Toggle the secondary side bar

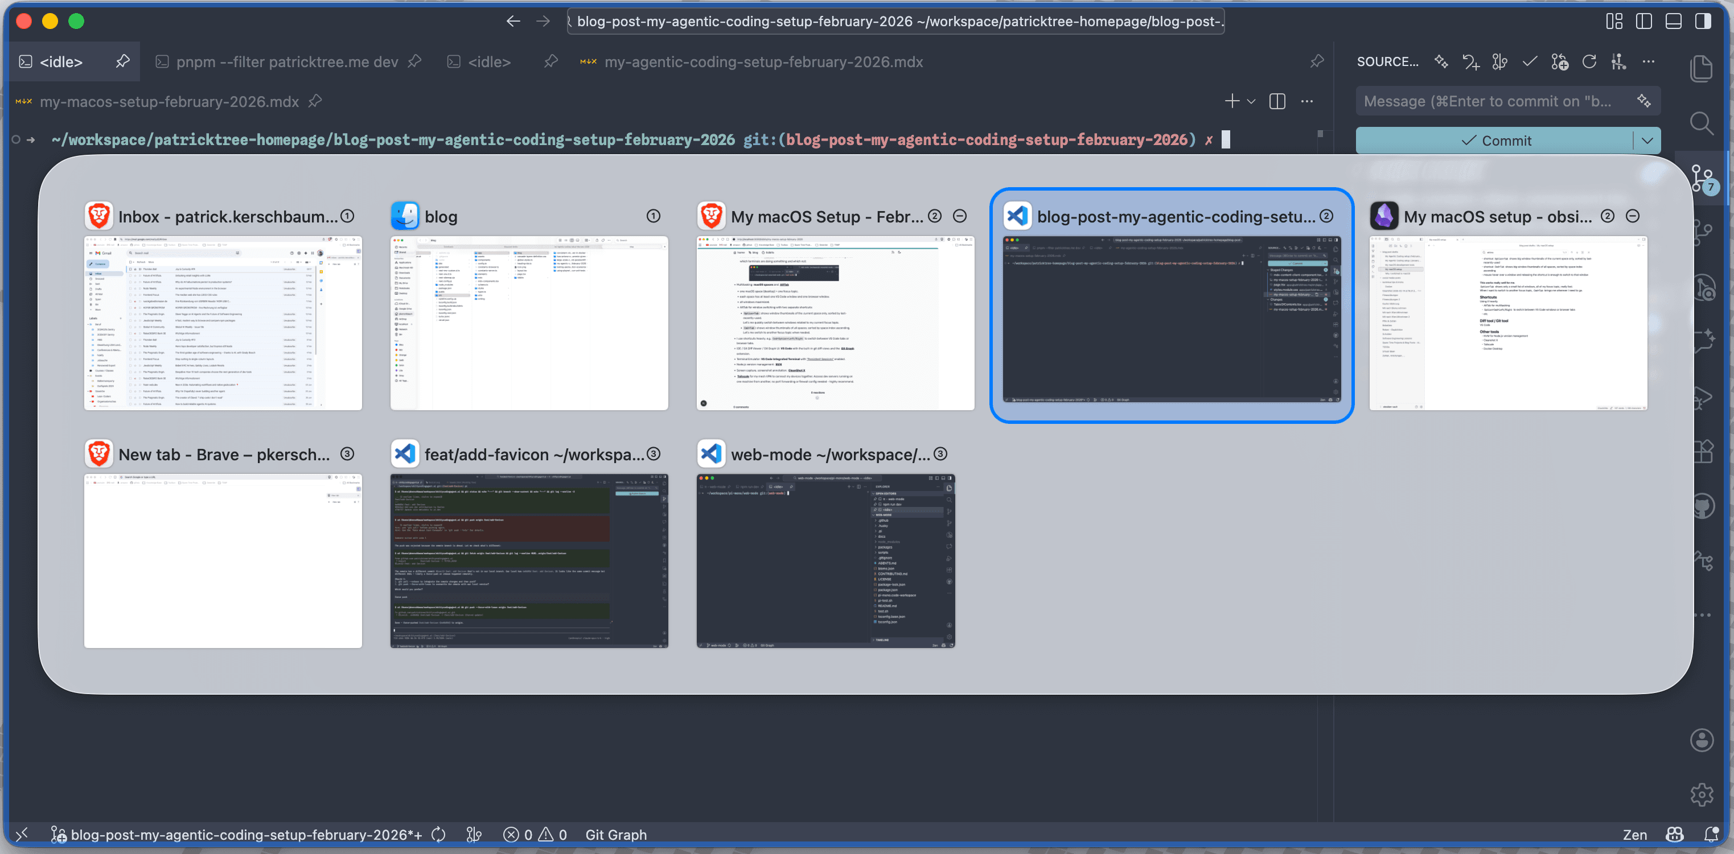pos(1703,21)
